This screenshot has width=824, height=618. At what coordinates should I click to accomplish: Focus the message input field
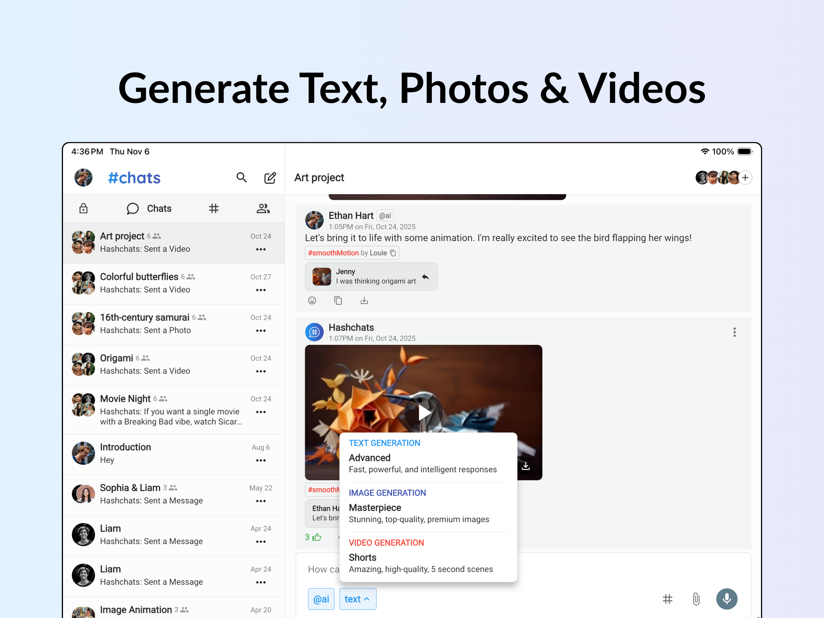click(x=523, y=569)
